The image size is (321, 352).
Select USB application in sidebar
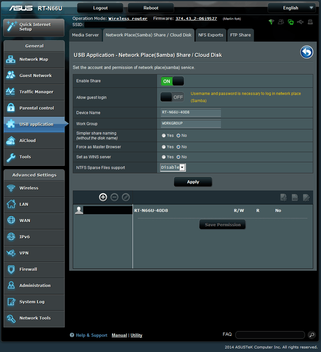[x=34, y=125]
